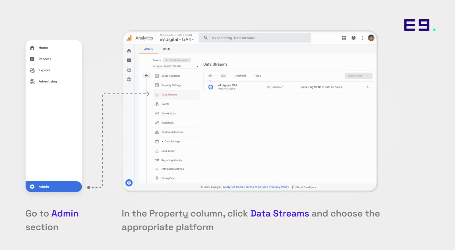
Task: Open the e9.digital - GA4 account selector
Action: pyautogui.click(x=177, y=39)
